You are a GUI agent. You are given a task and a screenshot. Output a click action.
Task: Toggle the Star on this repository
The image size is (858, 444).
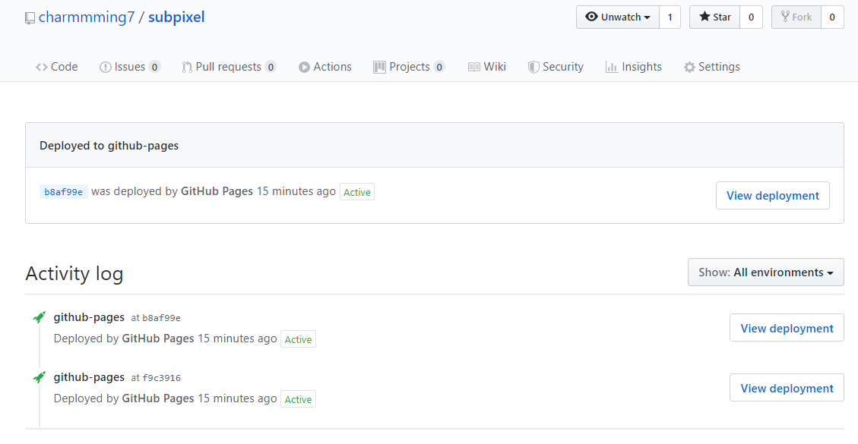(x=714, y=16)
